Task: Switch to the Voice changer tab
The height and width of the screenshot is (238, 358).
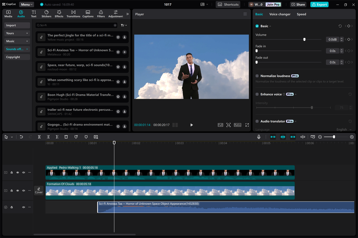Action: tap(280, 14)
